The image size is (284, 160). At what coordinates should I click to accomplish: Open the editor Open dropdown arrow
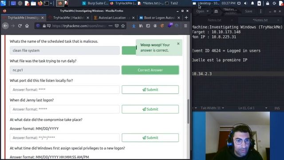point(208,11)
